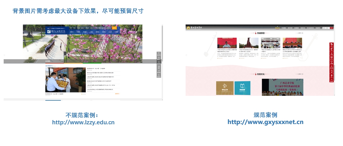This screenshot has width=343, height=146.
Task: Select the highlighted 网站首页 nav tab
Action: (x=277, y=28)
